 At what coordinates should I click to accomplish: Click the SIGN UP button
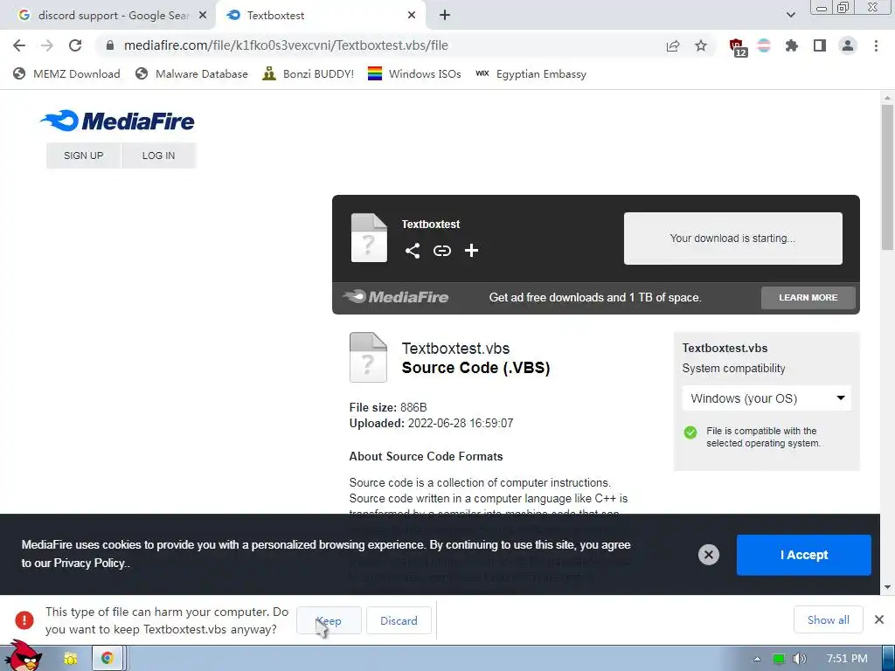pyautogui.click(x=83, y=156)
